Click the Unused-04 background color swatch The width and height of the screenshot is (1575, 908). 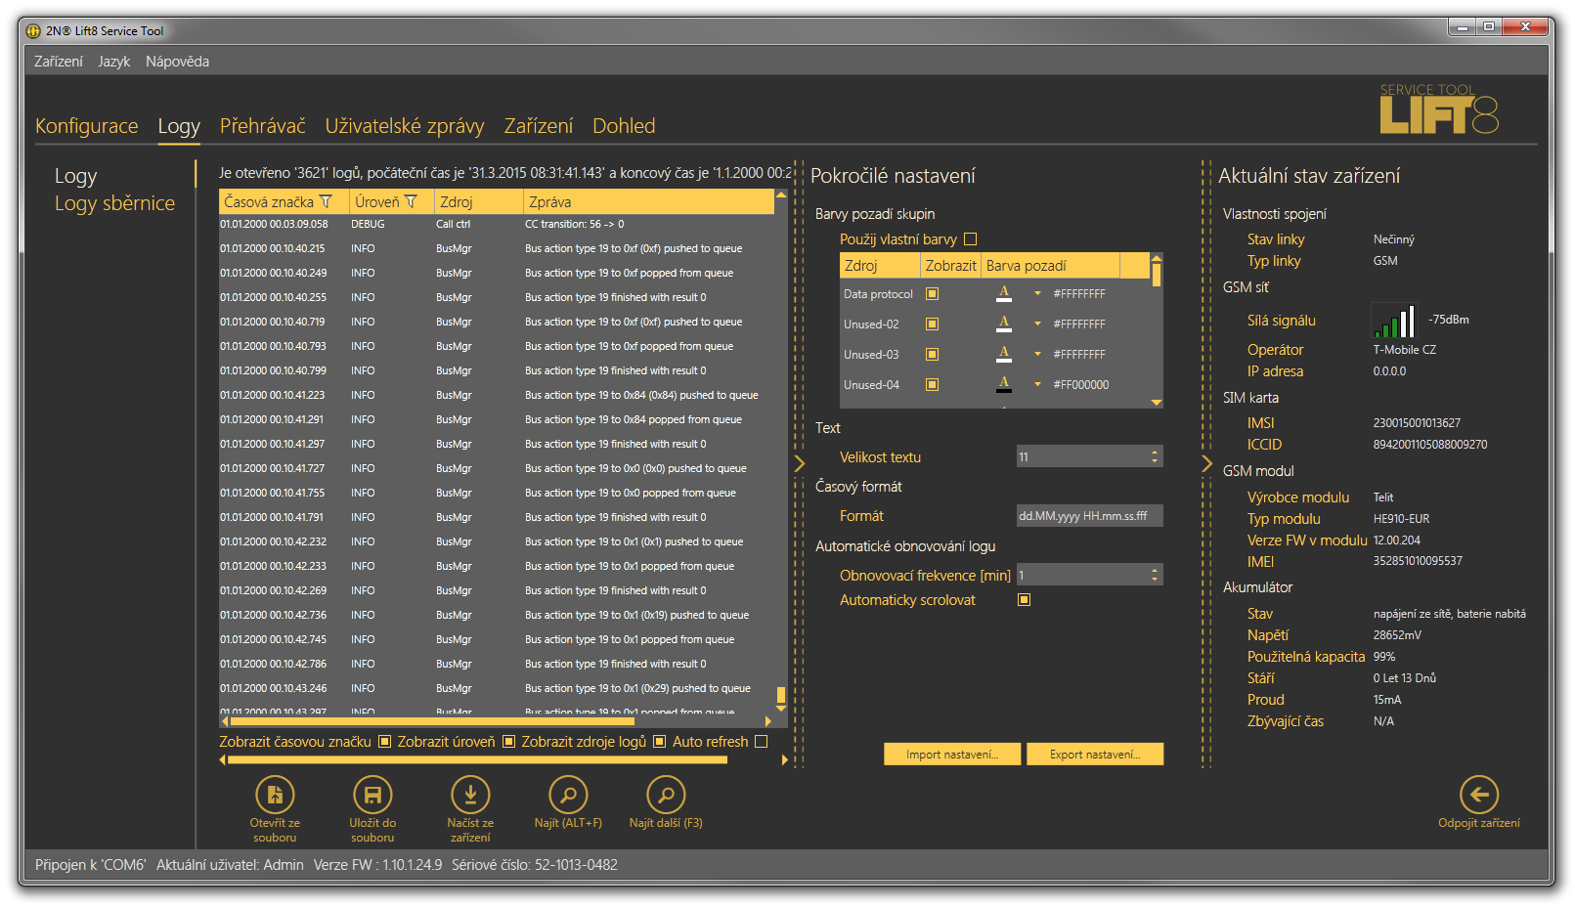tap(1004, 384)
